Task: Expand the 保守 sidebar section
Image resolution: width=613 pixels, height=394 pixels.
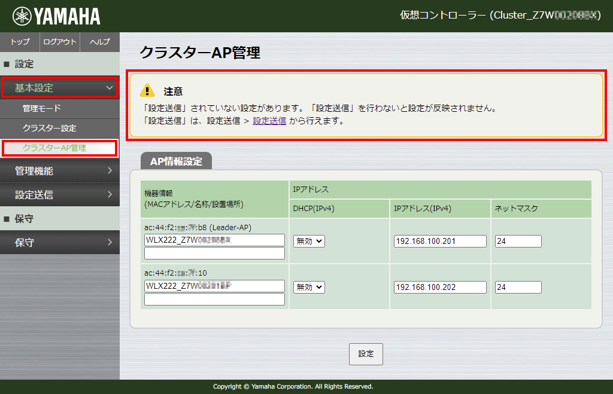Action: pos(59,243)
